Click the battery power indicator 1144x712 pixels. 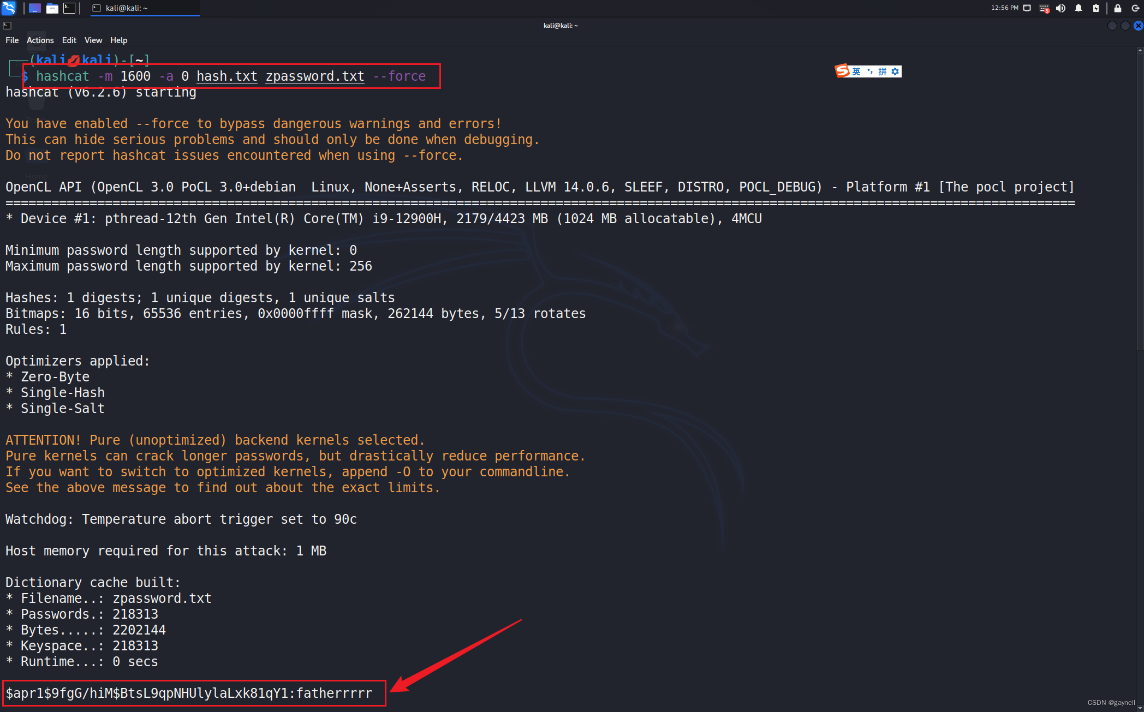(x=1096, y=8)
